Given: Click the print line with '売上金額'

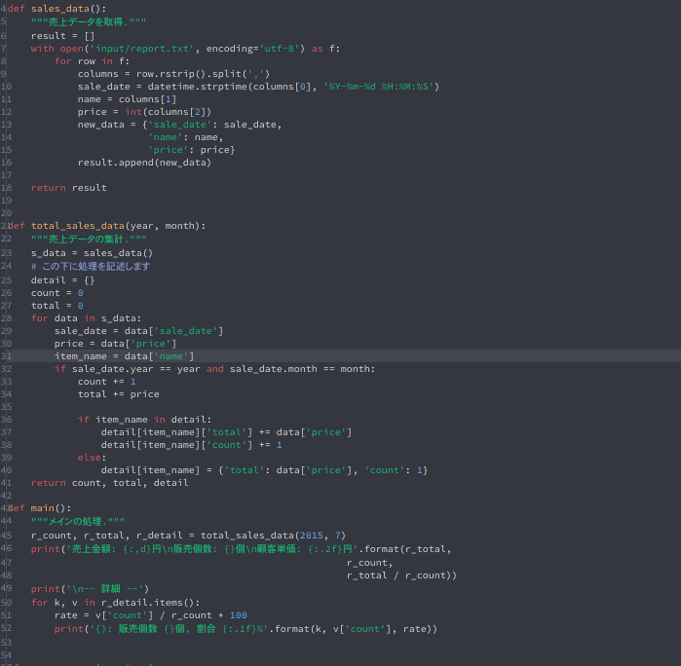Looking at the screenshot, I should (241, 549).
